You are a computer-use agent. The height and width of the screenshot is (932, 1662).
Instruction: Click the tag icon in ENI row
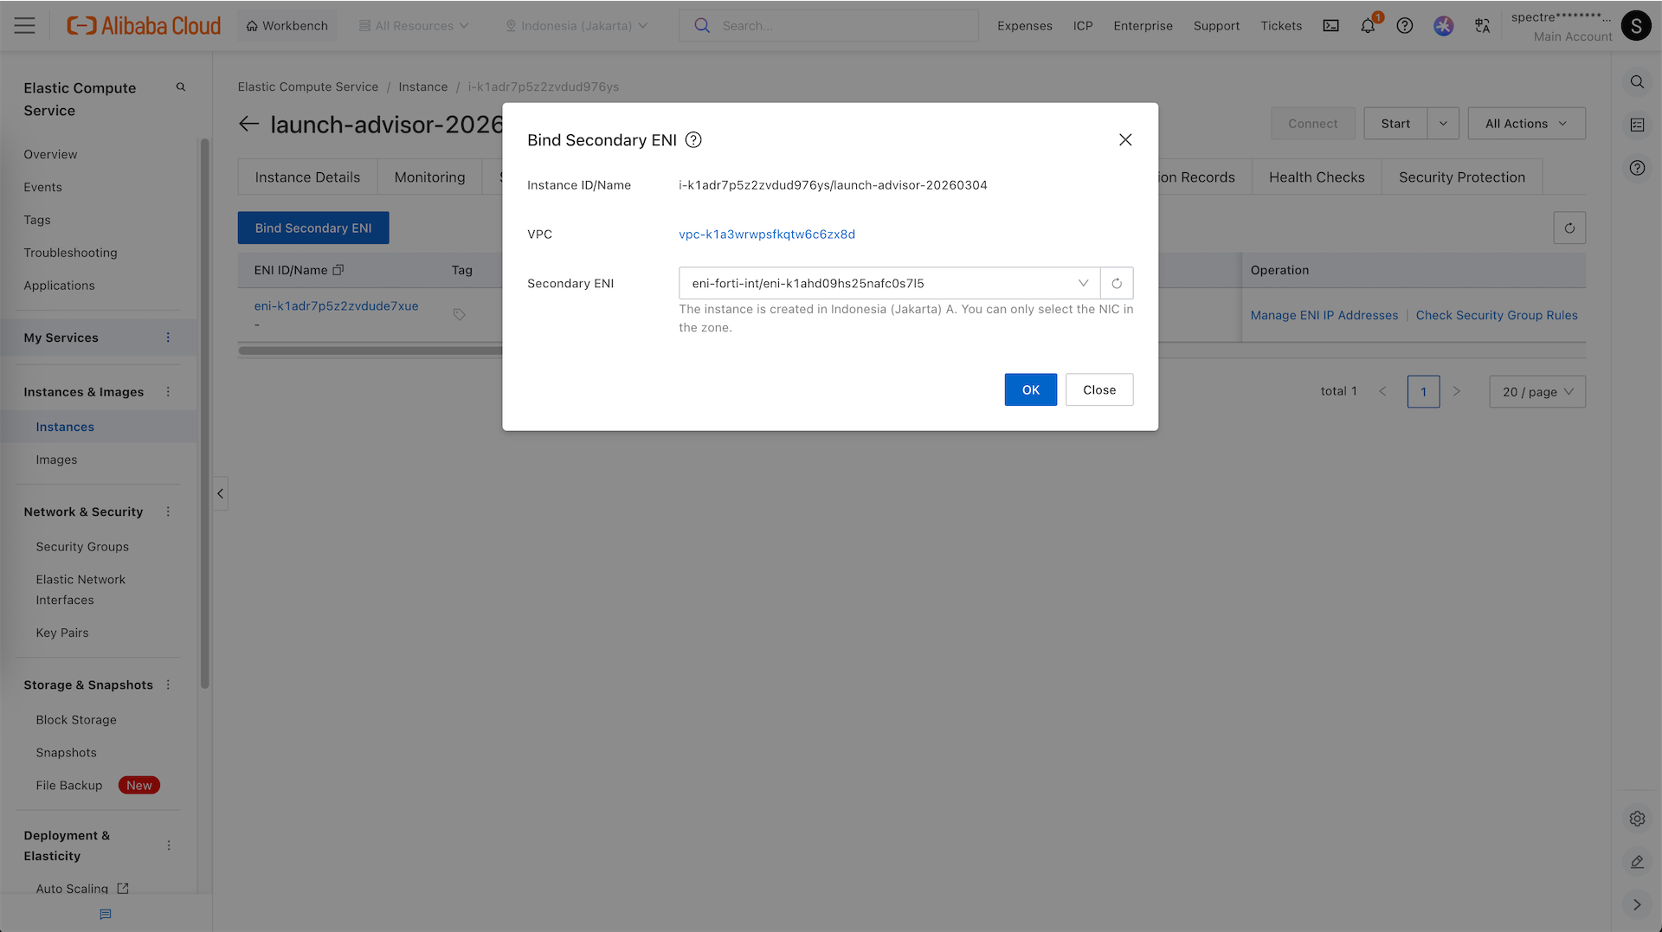(x=460, y=315)
